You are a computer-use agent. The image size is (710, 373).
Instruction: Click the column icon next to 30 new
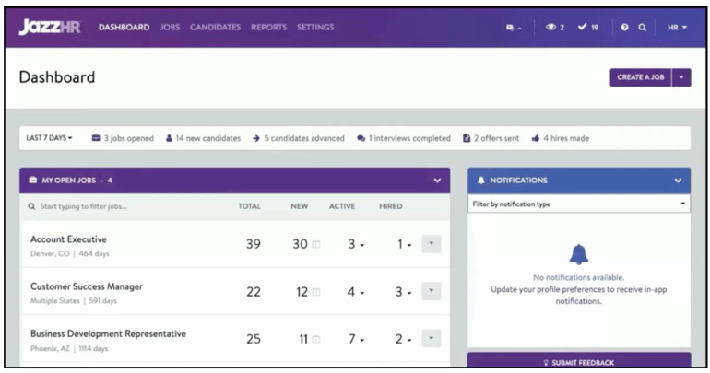pos(316,245)
